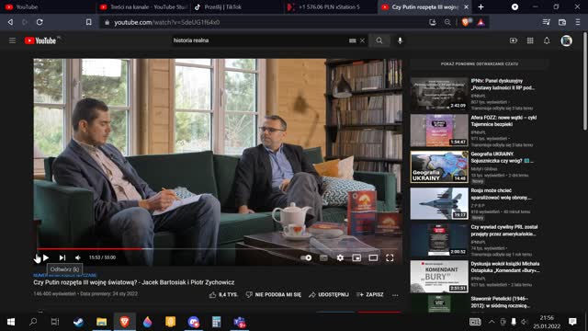Click Pokaż ponowne odtwarzanie czatu

point(480,64)
